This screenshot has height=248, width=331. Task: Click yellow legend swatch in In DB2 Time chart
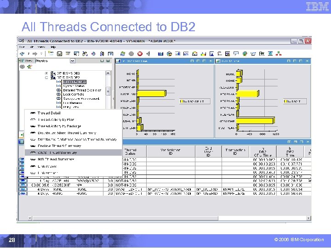coord(285,101)
